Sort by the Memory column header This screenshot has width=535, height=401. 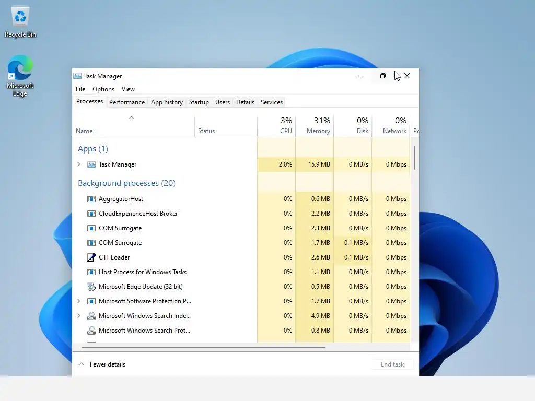click(315, 125)
